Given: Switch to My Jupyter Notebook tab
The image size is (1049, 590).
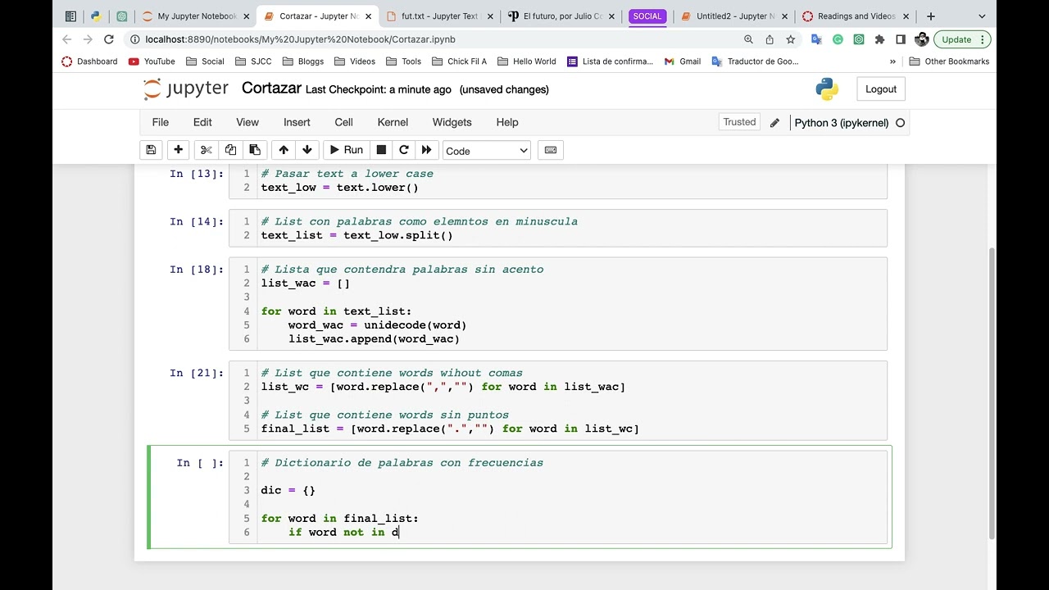Looking at the screenshot, I should click(x=195, y=16).
